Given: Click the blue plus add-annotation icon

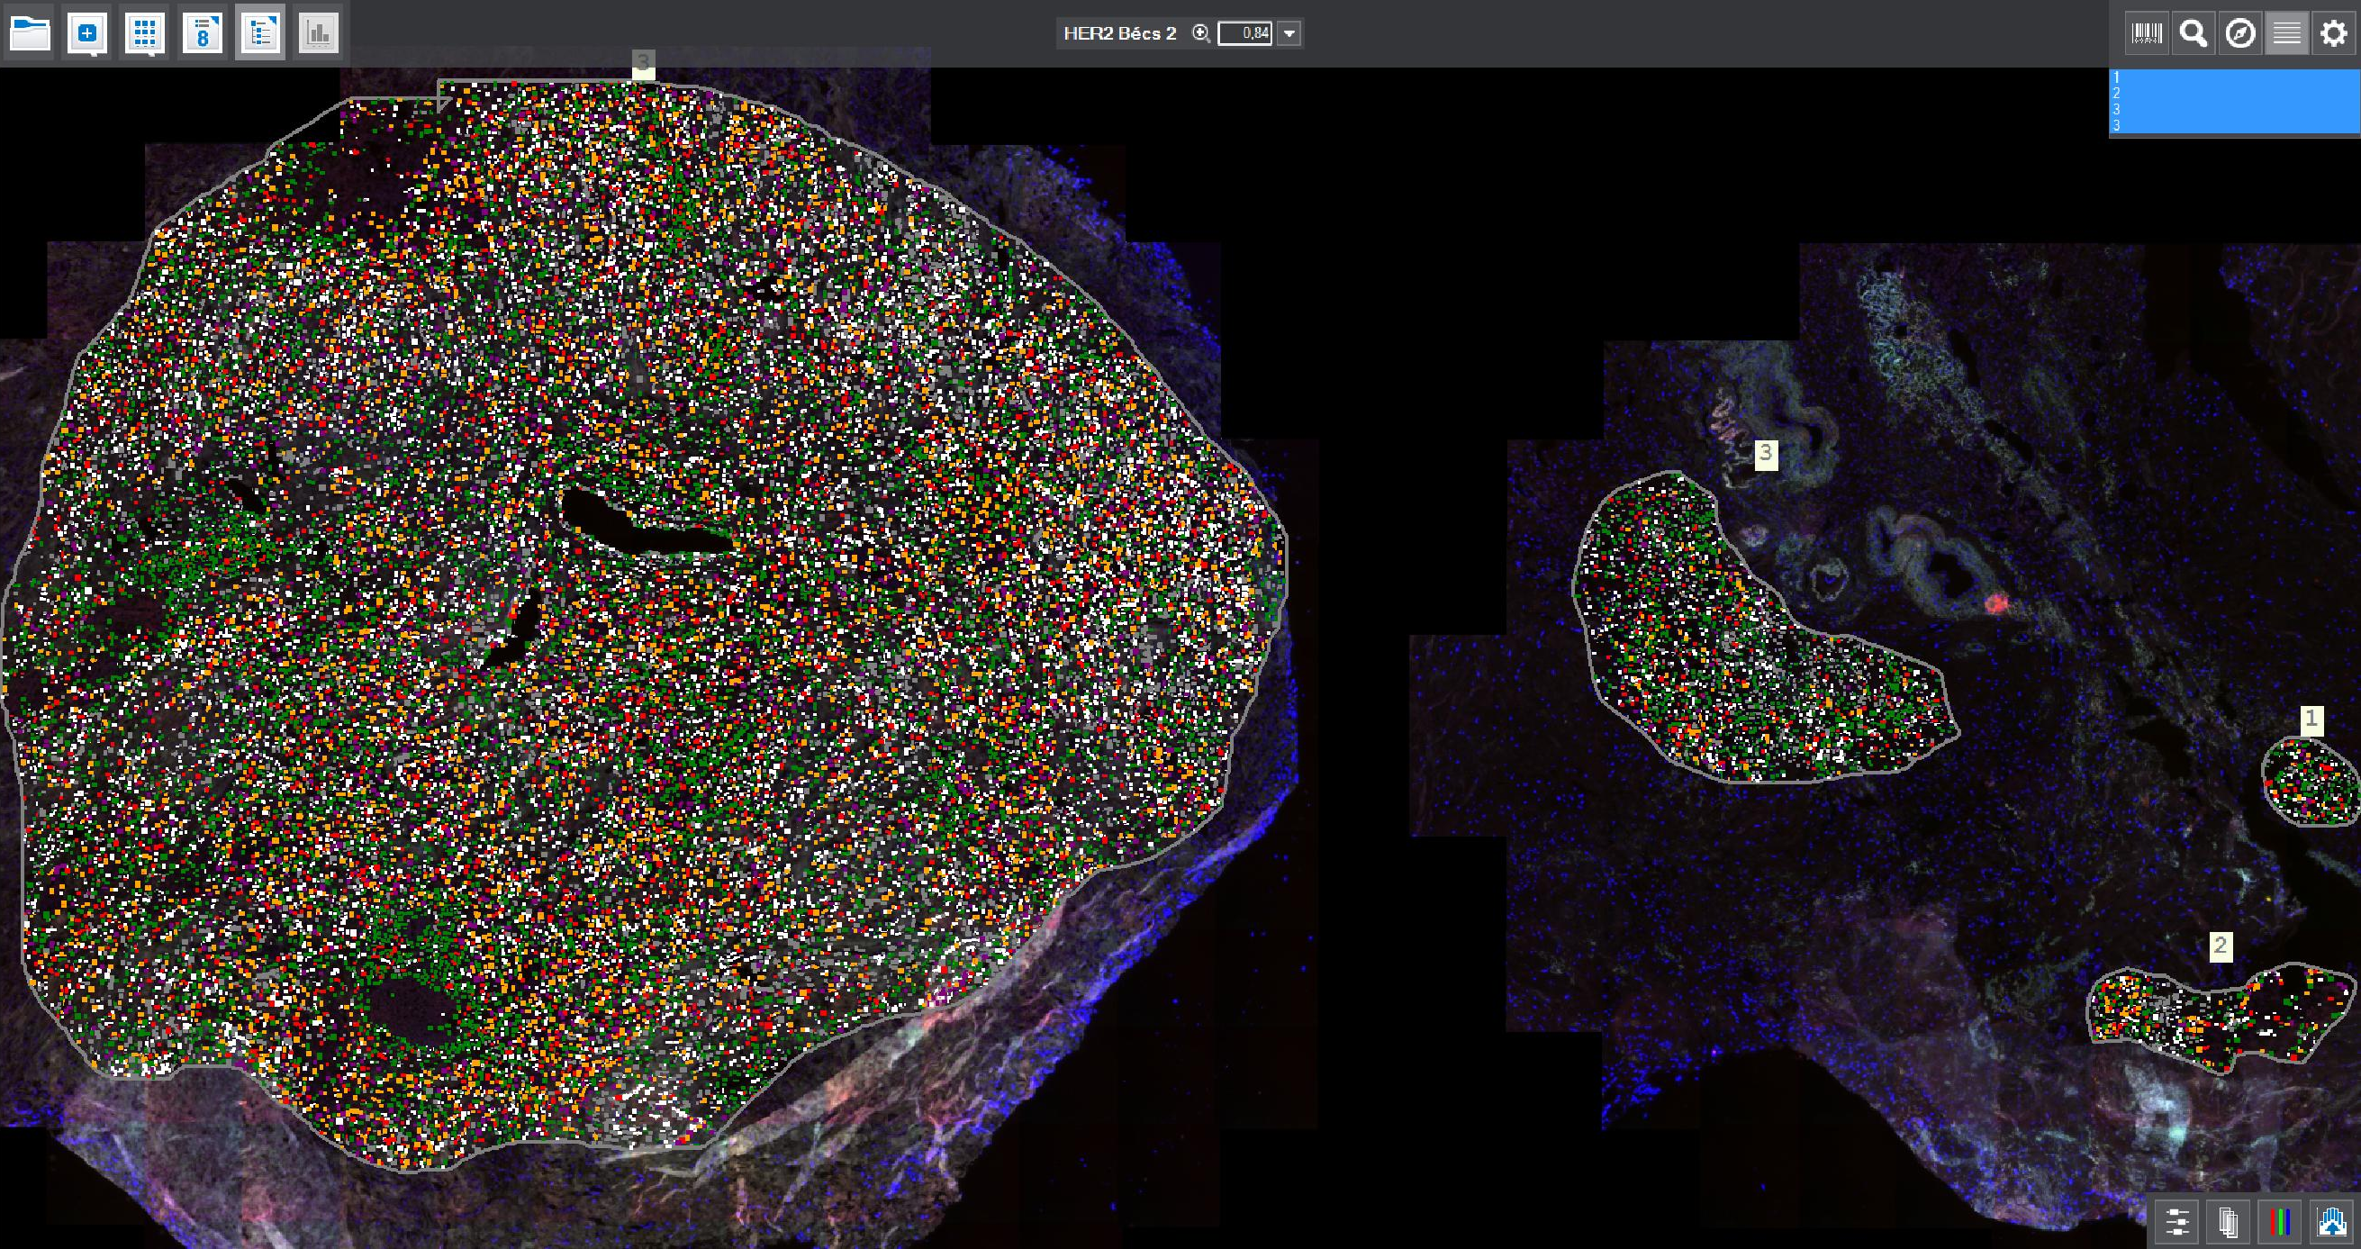Looking at the screenshot, I should coord(87,34).
